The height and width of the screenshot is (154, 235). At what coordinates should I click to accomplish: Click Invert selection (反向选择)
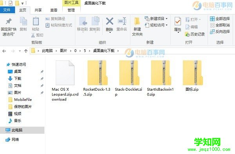tap(220, 32)
